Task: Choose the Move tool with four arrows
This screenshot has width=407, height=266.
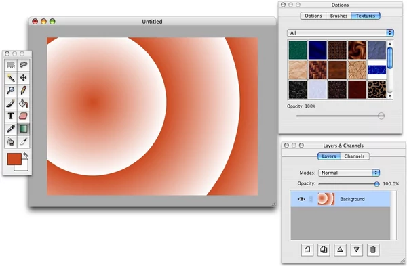Action: coord(23,78)
